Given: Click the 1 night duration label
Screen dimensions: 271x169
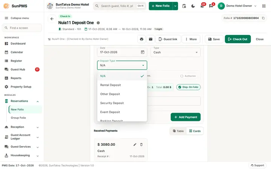Looking at the screenshot, I should (x=158, y=29).
